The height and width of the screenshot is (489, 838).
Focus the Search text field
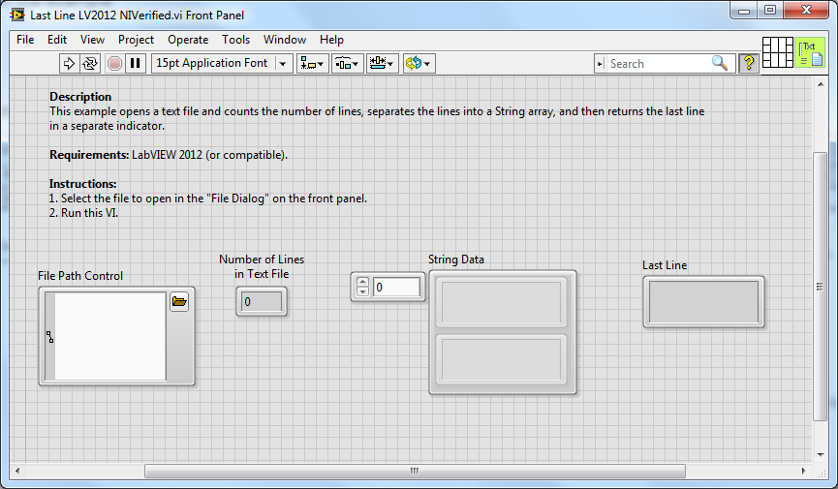pyautogui.click(x=659, y=64)
